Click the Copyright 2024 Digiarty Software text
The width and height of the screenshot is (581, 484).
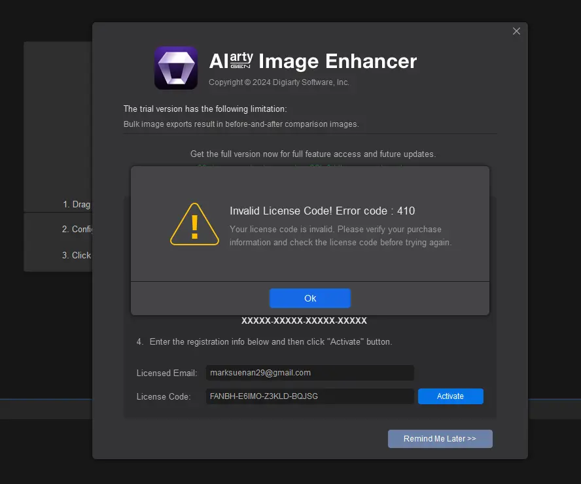pyautogui.click(x=279, y=82)
